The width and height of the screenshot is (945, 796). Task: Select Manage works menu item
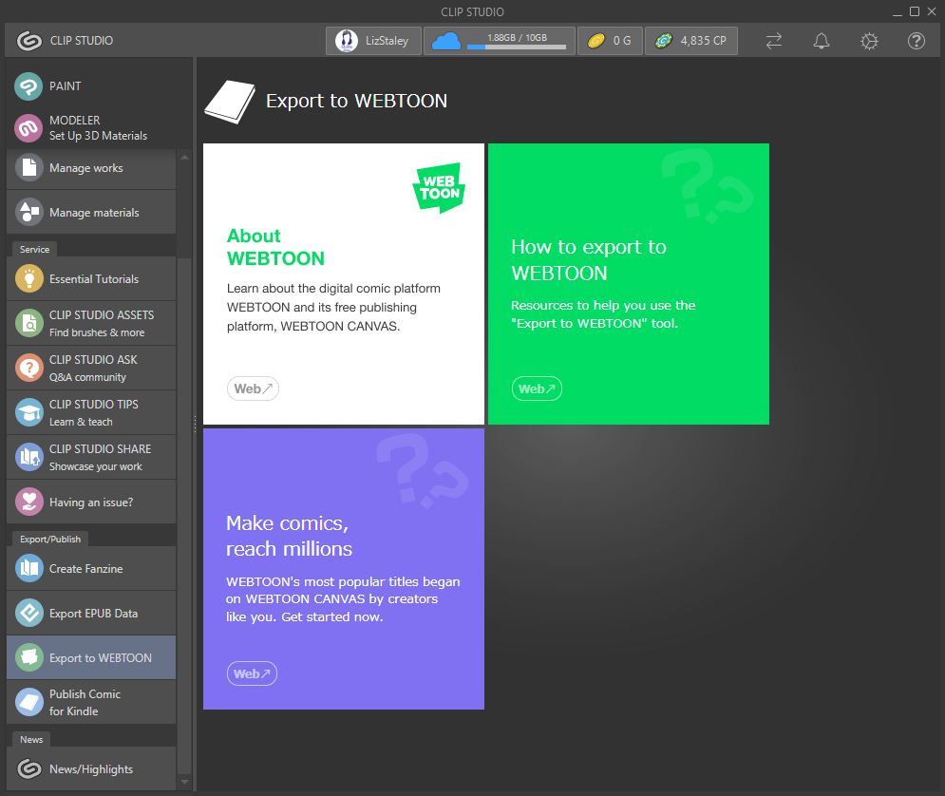pyautogui.click(x=91, y=168)
